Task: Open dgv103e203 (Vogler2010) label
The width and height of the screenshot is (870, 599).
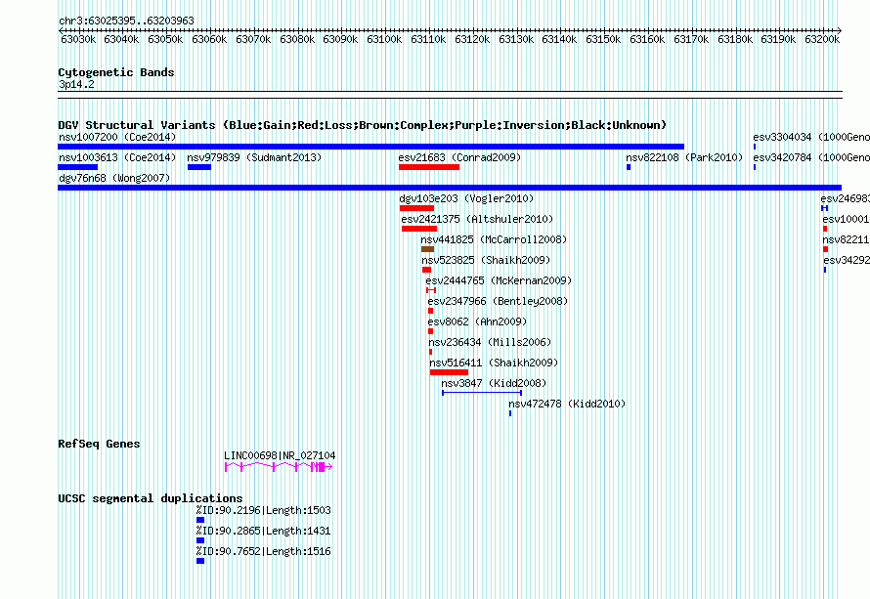Action: tap(466, 198)
